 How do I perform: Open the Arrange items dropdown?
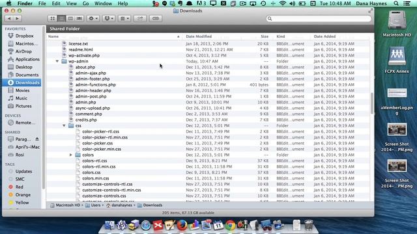(x=124, y=19)
